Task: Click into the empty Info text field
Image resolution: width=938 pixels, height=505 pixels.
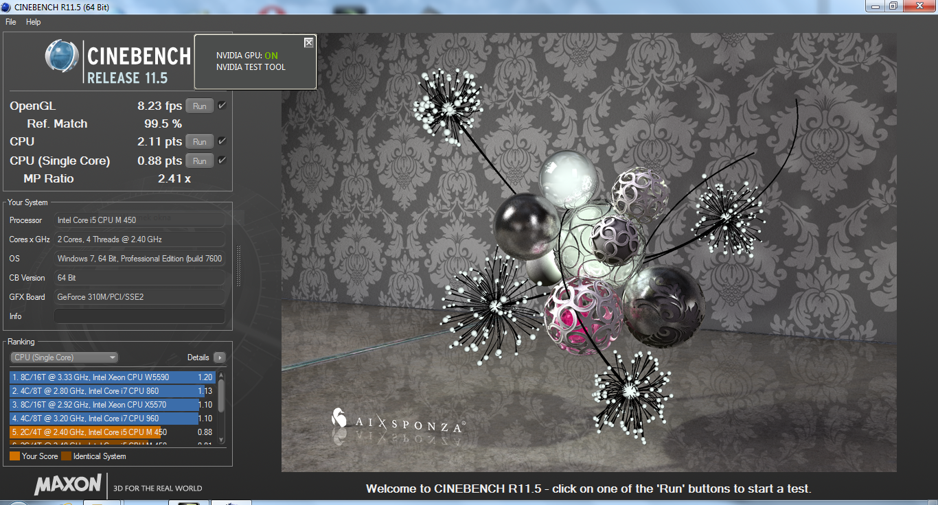Action: [x=139, y=316]
